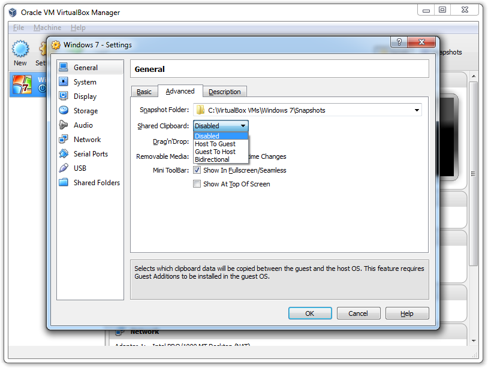Choose Bidirectional from clipboard list
Image resolution: width=488 pixels, height=368 pixels.
tap(212, 159)
